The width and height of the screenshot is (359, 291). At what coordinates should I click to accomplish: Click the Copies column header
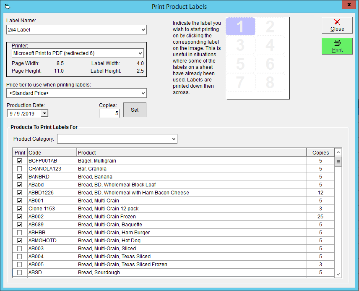(x=320, y=153)
